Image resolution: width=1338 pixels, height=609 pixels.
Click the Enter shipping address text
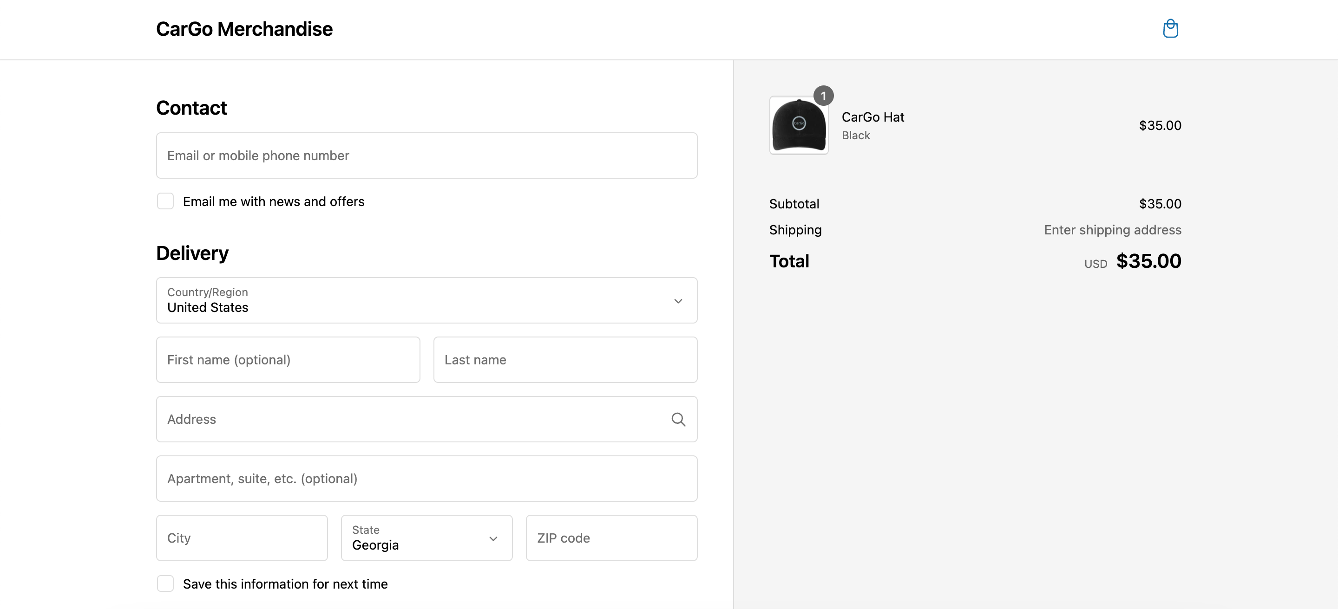pos(1112,230)
